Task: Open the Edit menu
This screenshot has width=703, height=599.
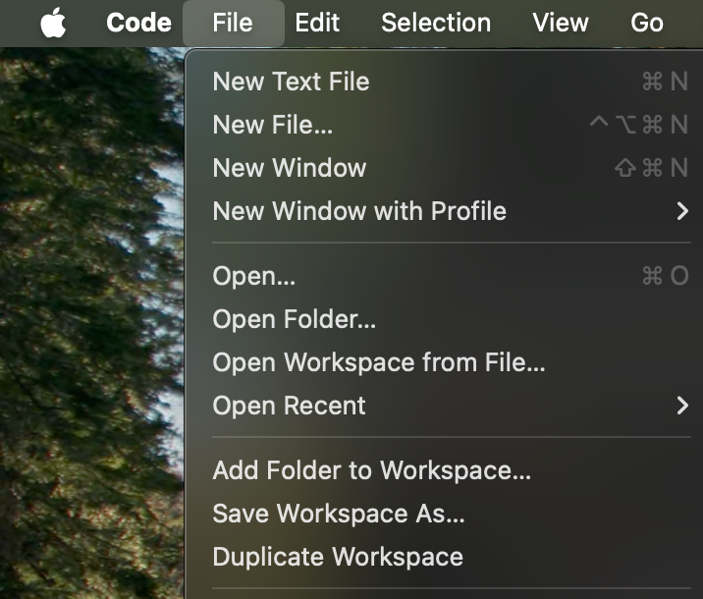Action: click(317, 23)
